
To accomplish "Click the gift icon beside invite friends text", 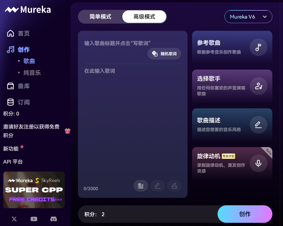I will 68,131.
